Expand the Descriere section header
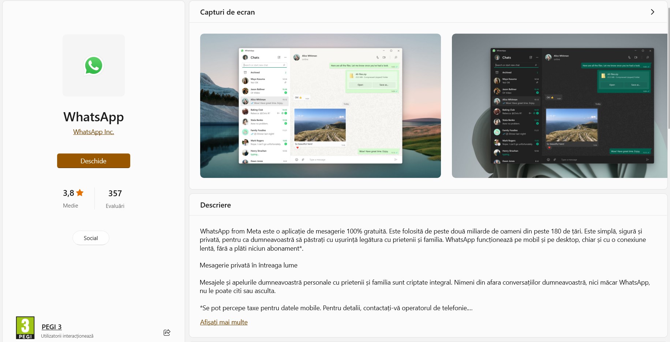The image size is (670, 342). point(215,205)
